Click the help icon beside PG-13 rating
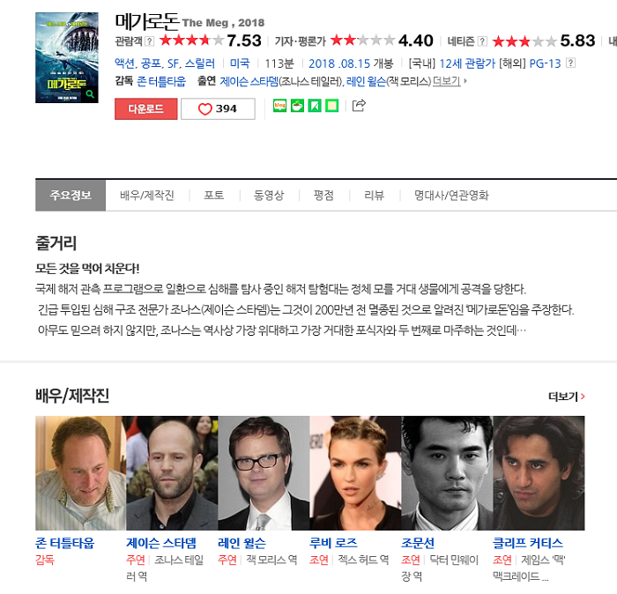Image resolution: width=617 pixels, height=594 pixels. tap(570, 63)
